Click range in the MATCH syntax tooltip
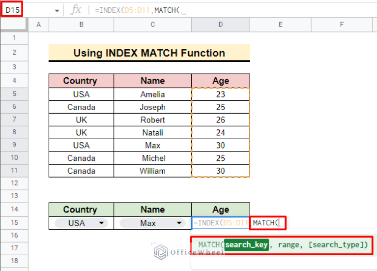 point(289,245)
